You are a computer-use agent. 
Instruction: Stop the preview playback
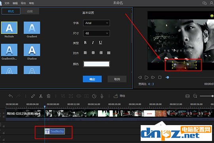(160, 77)
